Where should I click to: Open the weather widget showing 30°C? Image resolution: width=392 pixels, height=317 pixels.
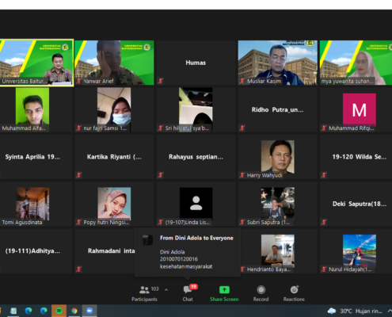click(355, 311)
